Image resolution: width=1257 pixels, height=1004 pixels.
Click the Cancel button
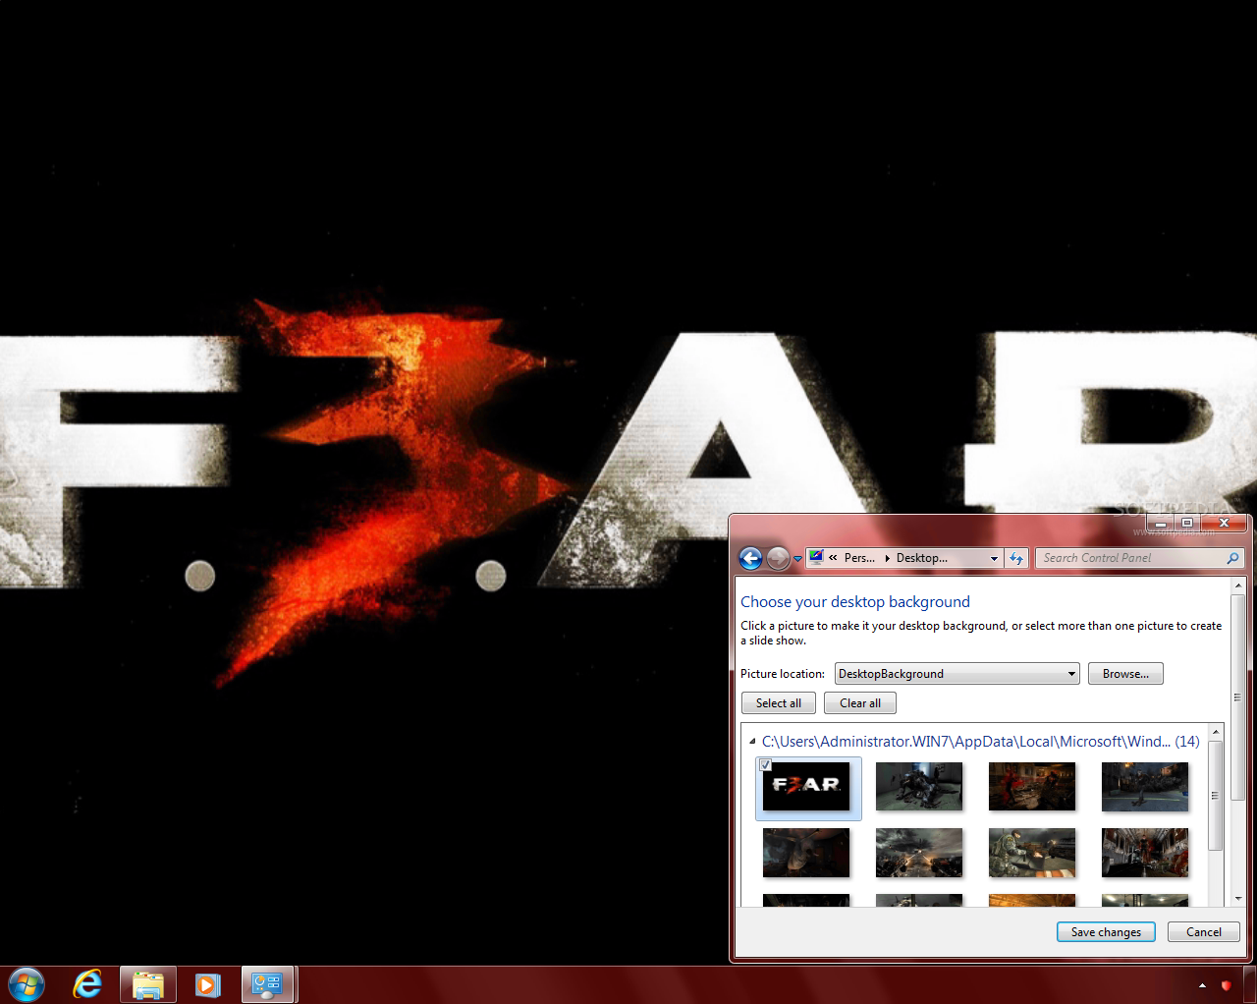tap(1204, 932)
